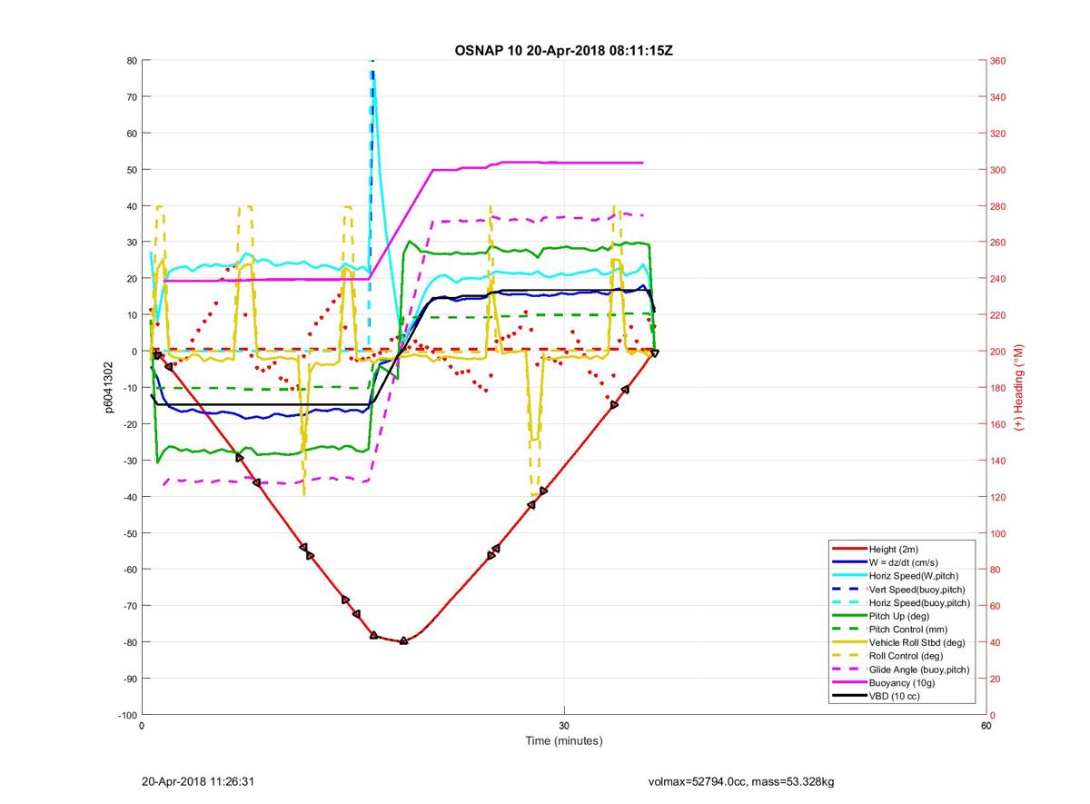Screen dimensions: 1090x804
Task: Click the red (+) Heading (°M) axis label
Action: pos(1020,388)
